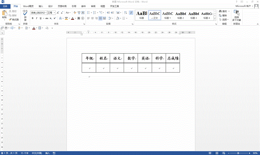The height and width of the screenshot is (155, 260).
Task: Open the Page Layout (页面布局) tab
Action: click(62, 6)
